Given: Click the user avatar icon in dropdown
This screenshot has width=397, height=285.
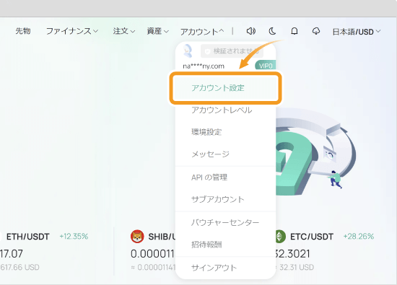Looking at the screenshot, I should point(188,51).
